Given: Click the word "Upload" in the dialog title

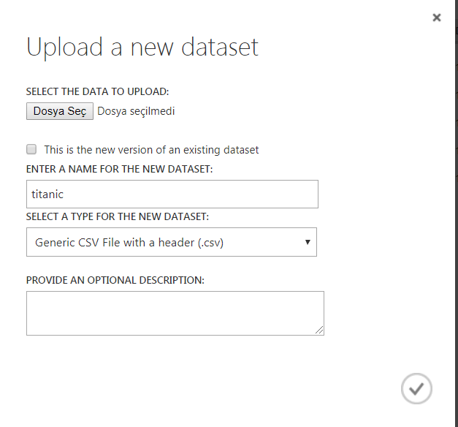Looking at the screenshot, I should (x=62, y=48).
